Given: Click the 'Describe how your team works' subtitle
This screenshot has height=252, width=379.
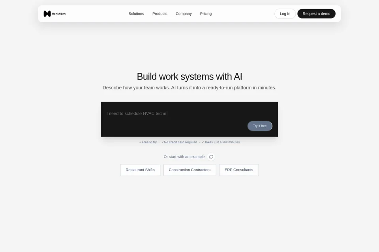Looking at the screenshot, I should pyautogui.click(x=189, y=88).
